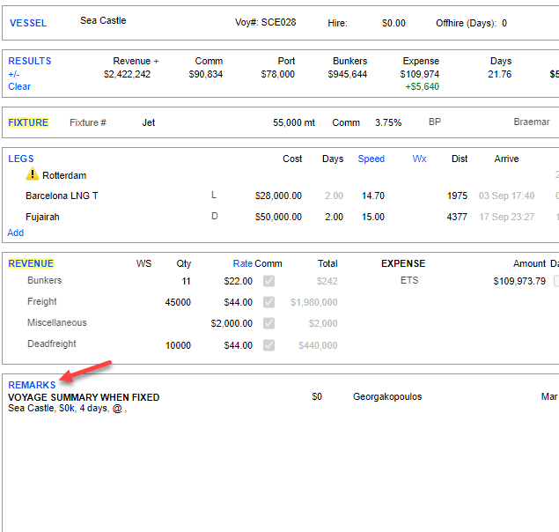Click the warning icon beside Rotterdam
The height and width of the screenshot is (532, 559).
[x=33, y=175]
